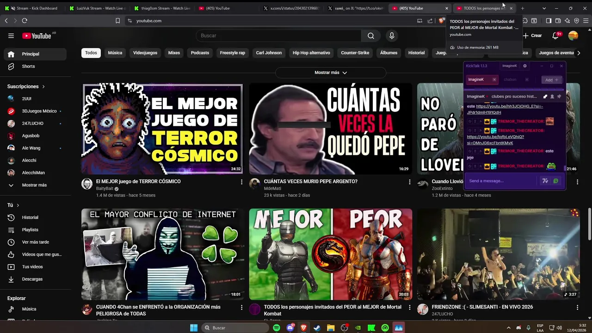Click Send a message field in KickTalk

point(502,181)
